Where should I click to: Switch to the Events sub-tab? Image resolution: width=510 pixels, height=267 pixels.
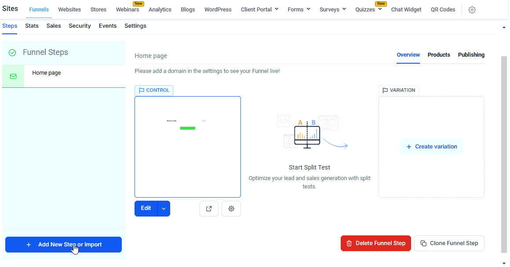pos(108,26)
